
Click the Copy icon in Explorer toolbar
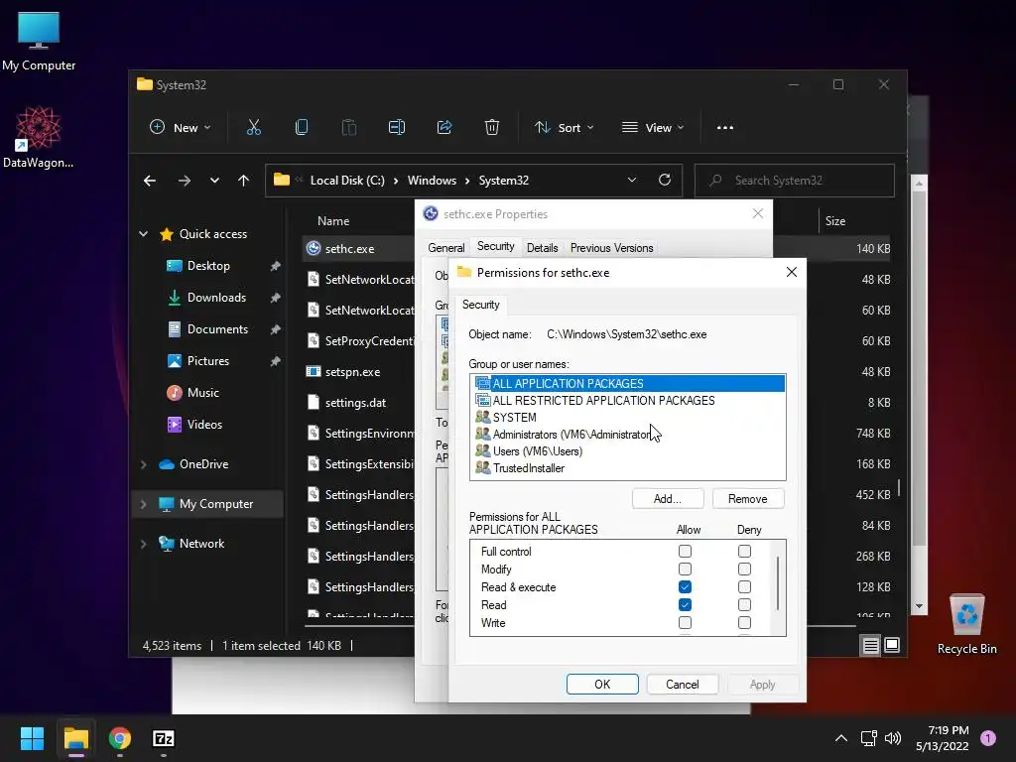click(302, 128)
